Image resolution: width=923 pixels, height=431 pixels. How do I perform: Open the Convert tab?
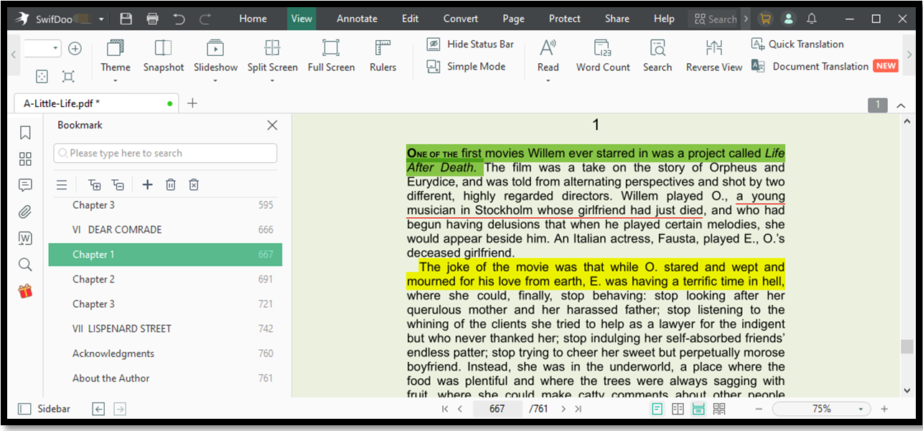point(461,19)
